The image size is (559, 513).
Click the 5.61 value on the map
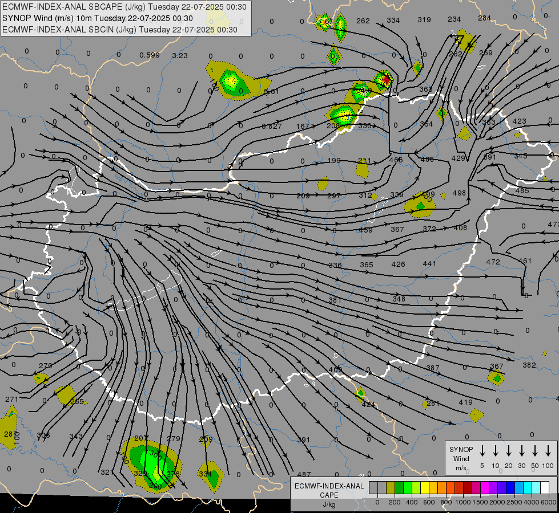[272, 92]
